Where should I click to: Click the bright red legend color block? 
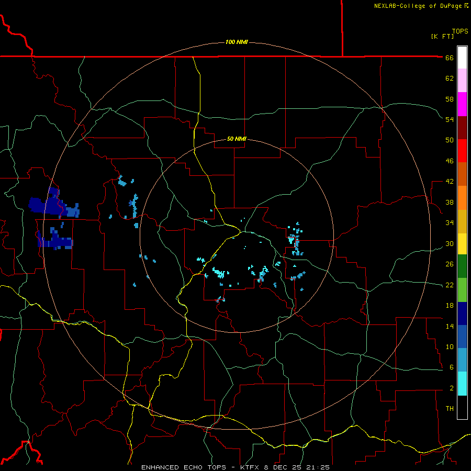click(462, 151)
